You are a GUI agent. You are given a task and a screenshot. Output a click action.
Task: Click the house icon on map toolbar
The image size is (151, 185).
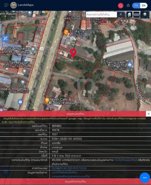point(129,15)
